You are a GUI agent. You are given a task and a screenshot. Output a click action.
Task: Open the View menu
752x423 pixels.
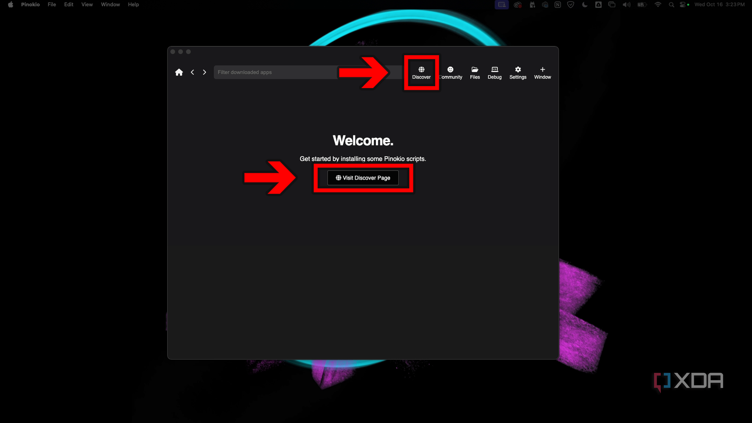(87, 5)
